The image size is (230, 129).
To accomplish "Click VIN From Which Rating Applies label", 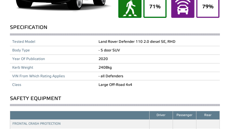I will (x=39, y=76).
